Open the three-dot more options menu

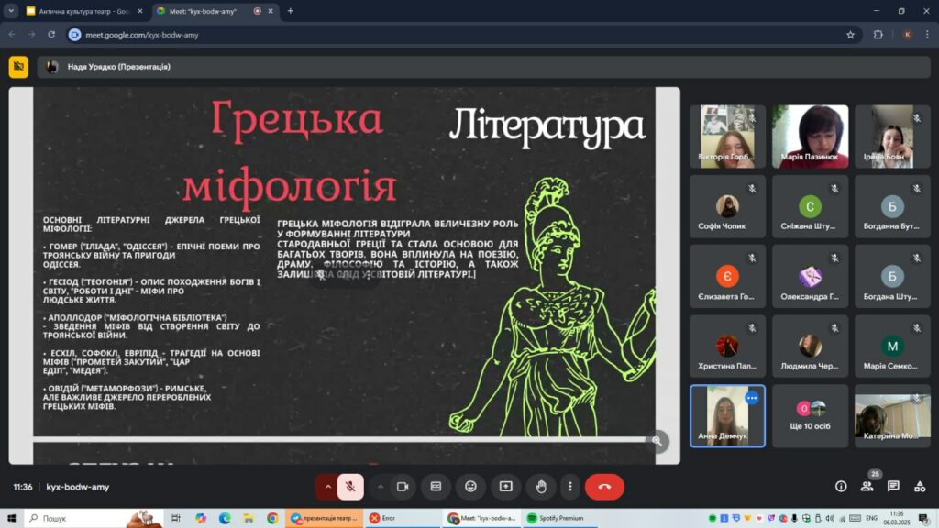click(x=570, y=487)
